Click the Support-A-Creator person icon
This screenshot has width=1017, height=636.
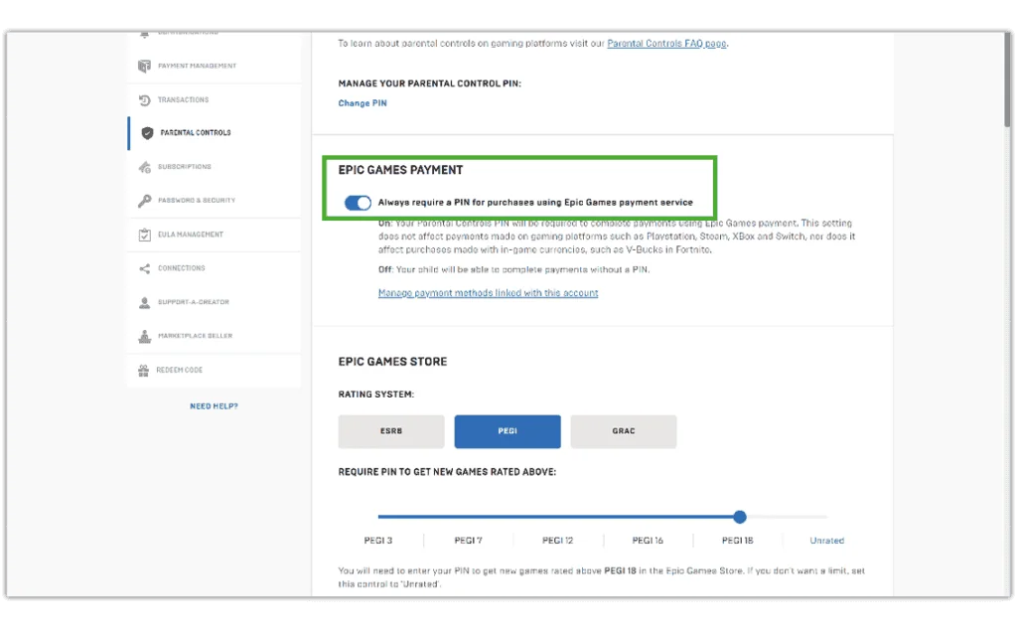pyautogui.click(x=144, y=302)
